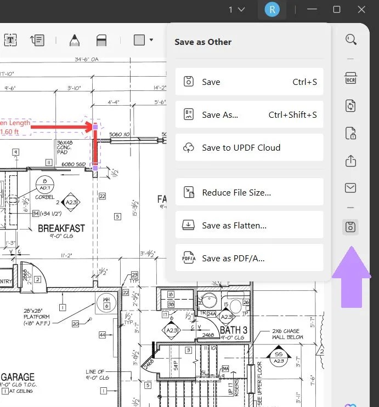379x407 pixels.
Task: Close the UPDF window
Action: [x=361, y=9]
